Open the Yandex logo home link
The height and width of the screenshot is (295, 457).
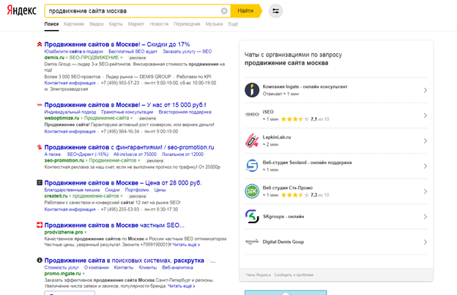(21, 10)
